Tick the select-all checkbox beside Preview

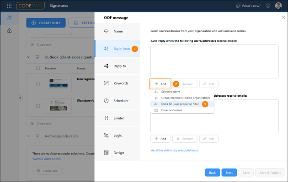point(38,68)
